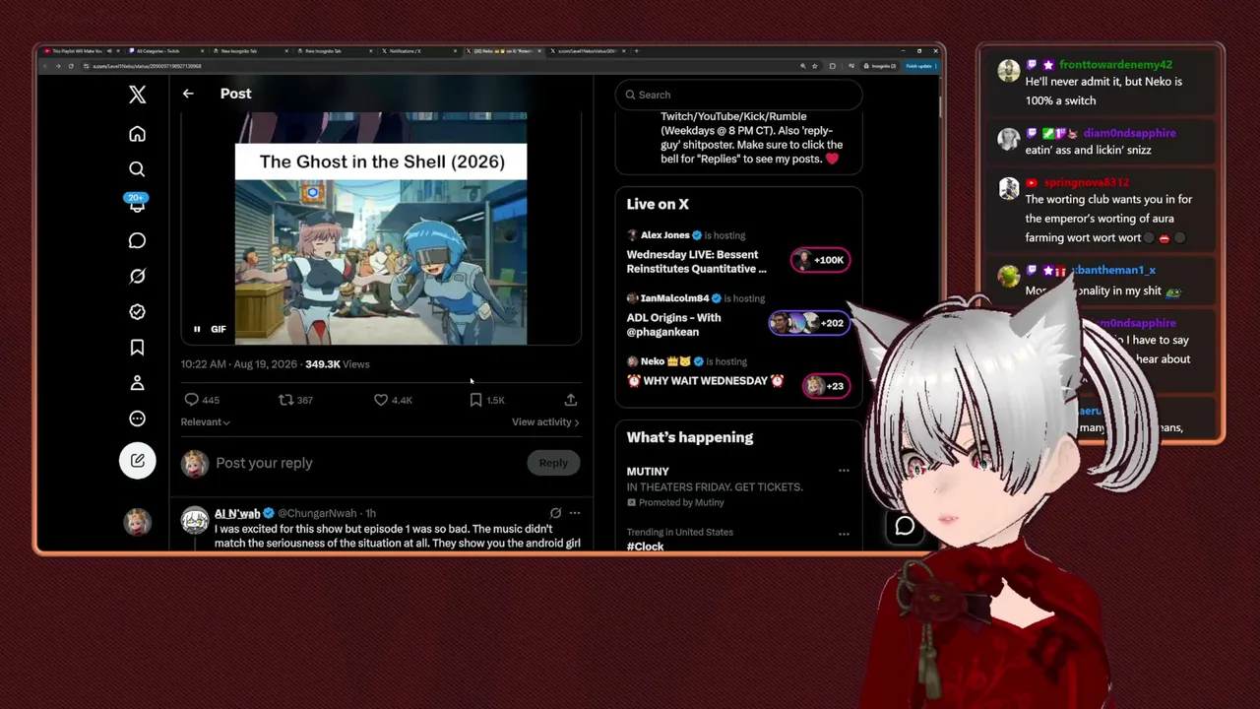Open Verified badge page in sidebar
The width and height of the screenshot is (1260, 709).
(x=137, y=311)
